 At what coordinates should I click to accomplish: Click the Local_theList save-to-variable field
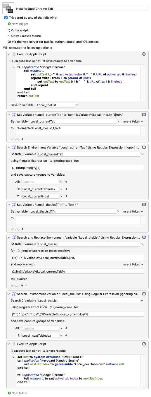(x=55, y=105)
